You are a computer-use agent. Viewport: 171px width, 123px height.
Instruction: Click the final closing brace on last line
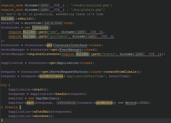(x=2, y=120)
